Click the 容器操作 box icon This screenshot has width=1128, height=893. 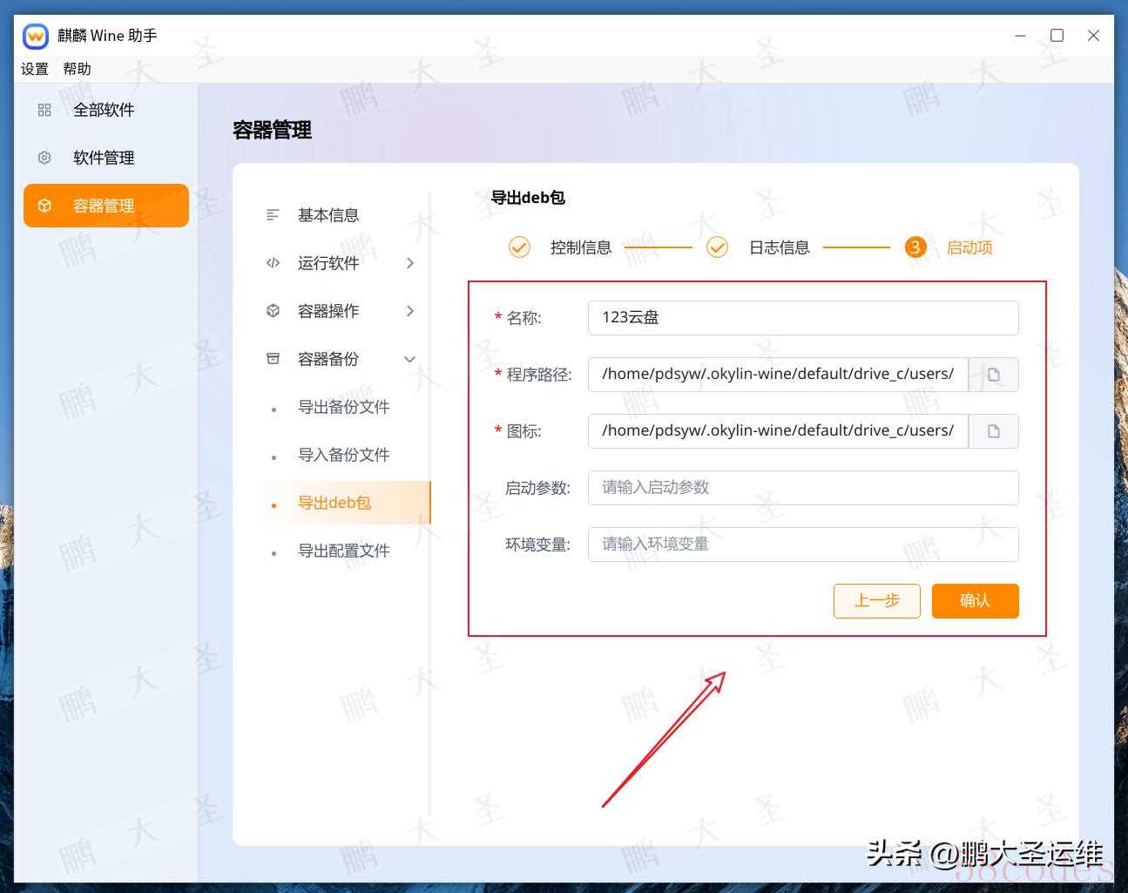point(273,311)
